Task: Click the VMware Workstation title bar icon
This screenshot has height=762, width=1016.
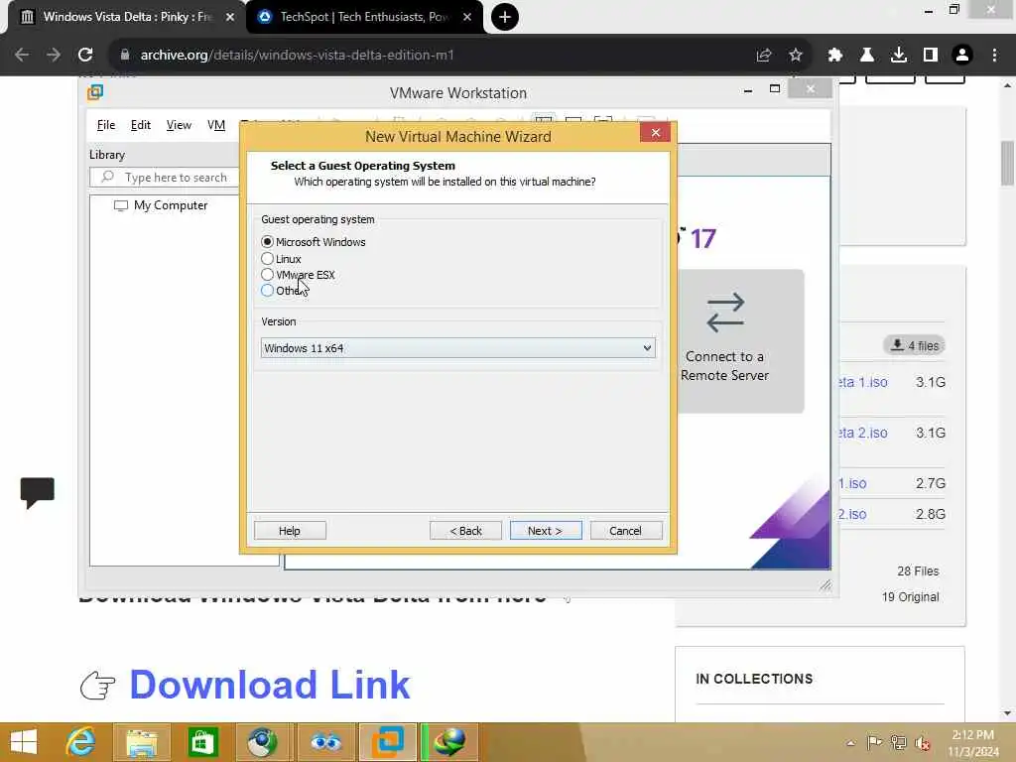Action: 95,92
